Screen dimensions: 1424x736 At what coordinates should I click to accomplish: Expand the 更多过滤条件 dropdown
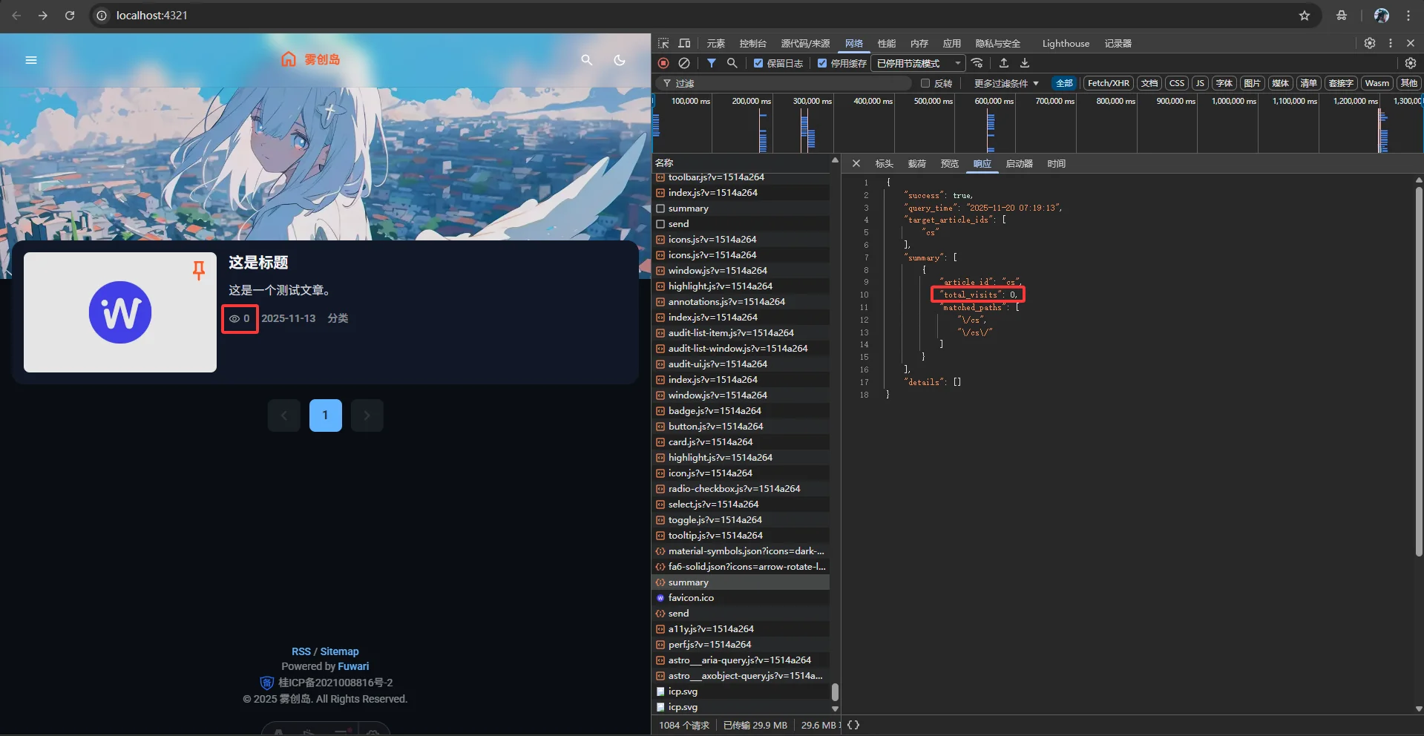(1005, 83)
